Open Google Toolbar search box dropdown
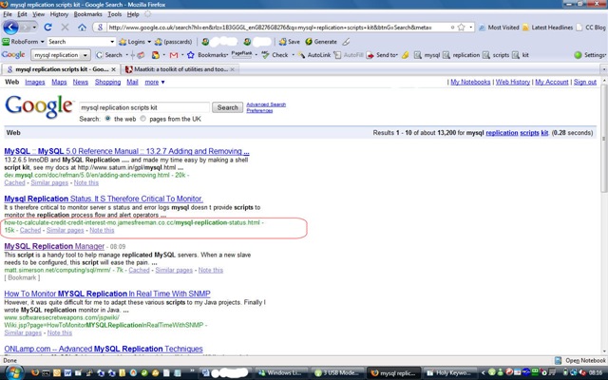 (85, 55)
